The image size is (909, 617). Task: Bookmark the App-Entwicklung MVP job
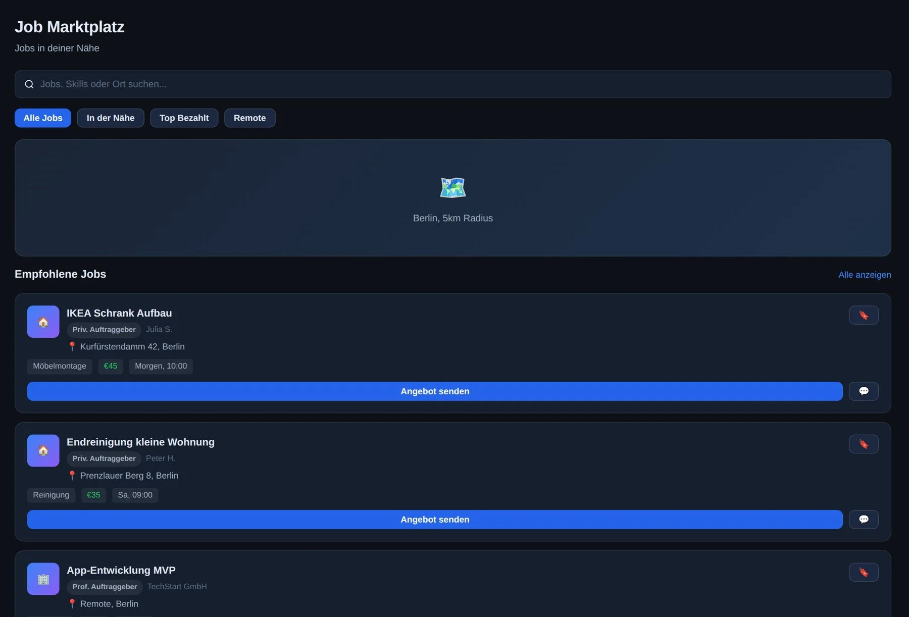(x=864, y=573)
